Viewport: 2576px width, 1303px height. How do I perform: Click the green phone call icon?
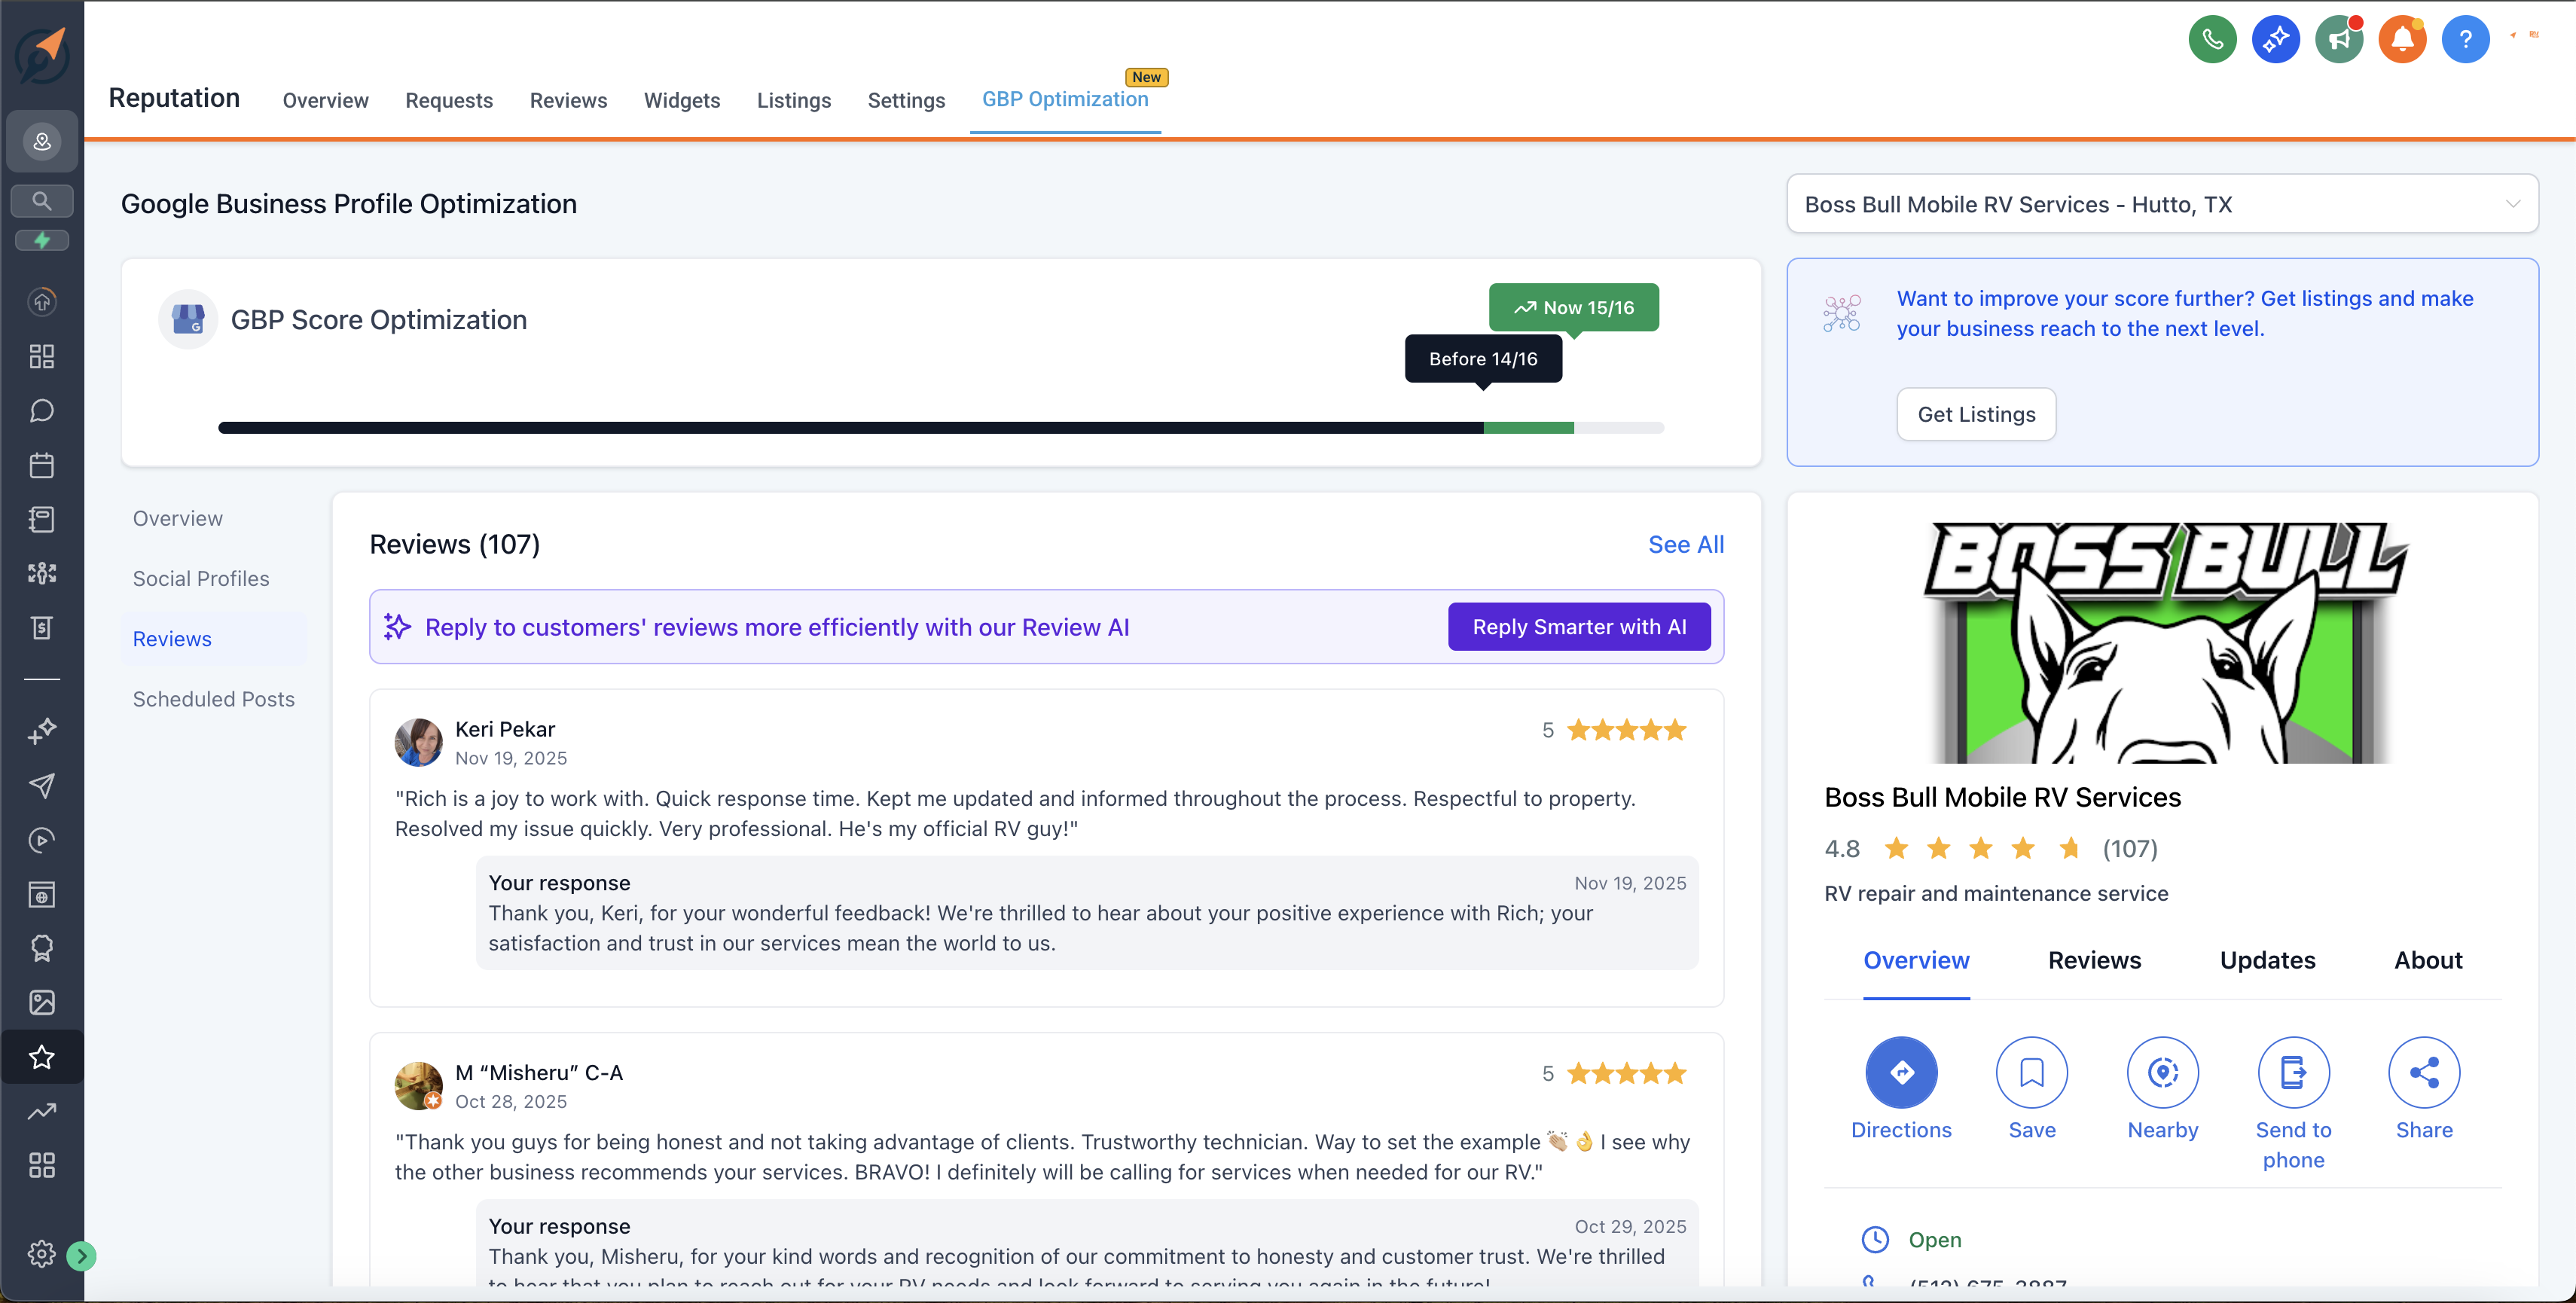click(2212, 39)
